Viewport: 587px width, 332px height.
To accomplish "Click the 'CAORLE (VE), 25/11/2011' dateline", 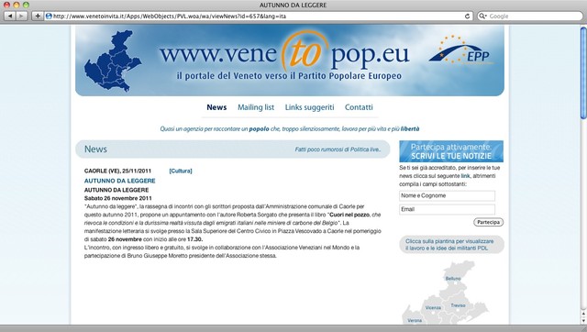I will (x=117, y=171).
